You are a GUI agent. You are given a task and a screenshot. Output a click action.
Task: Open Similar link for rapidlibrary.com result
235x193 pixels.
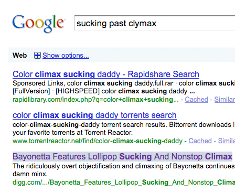[x=225, y=99]
